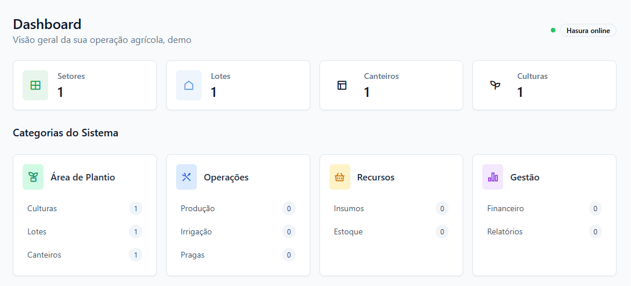Image resolution: width=631 pixels, height=286 pixels.
Task: Click the Área de Plantio heading
Action: [x=83, y=177]
